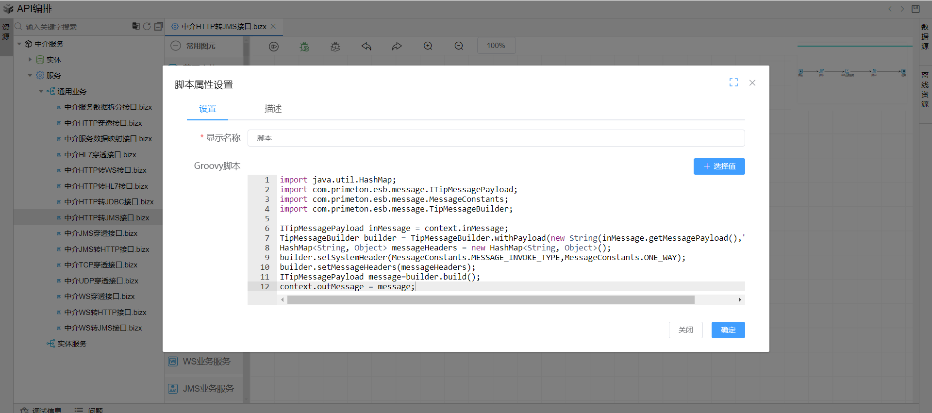
Task: Click the 关闭 button
Action: (685, 330)
